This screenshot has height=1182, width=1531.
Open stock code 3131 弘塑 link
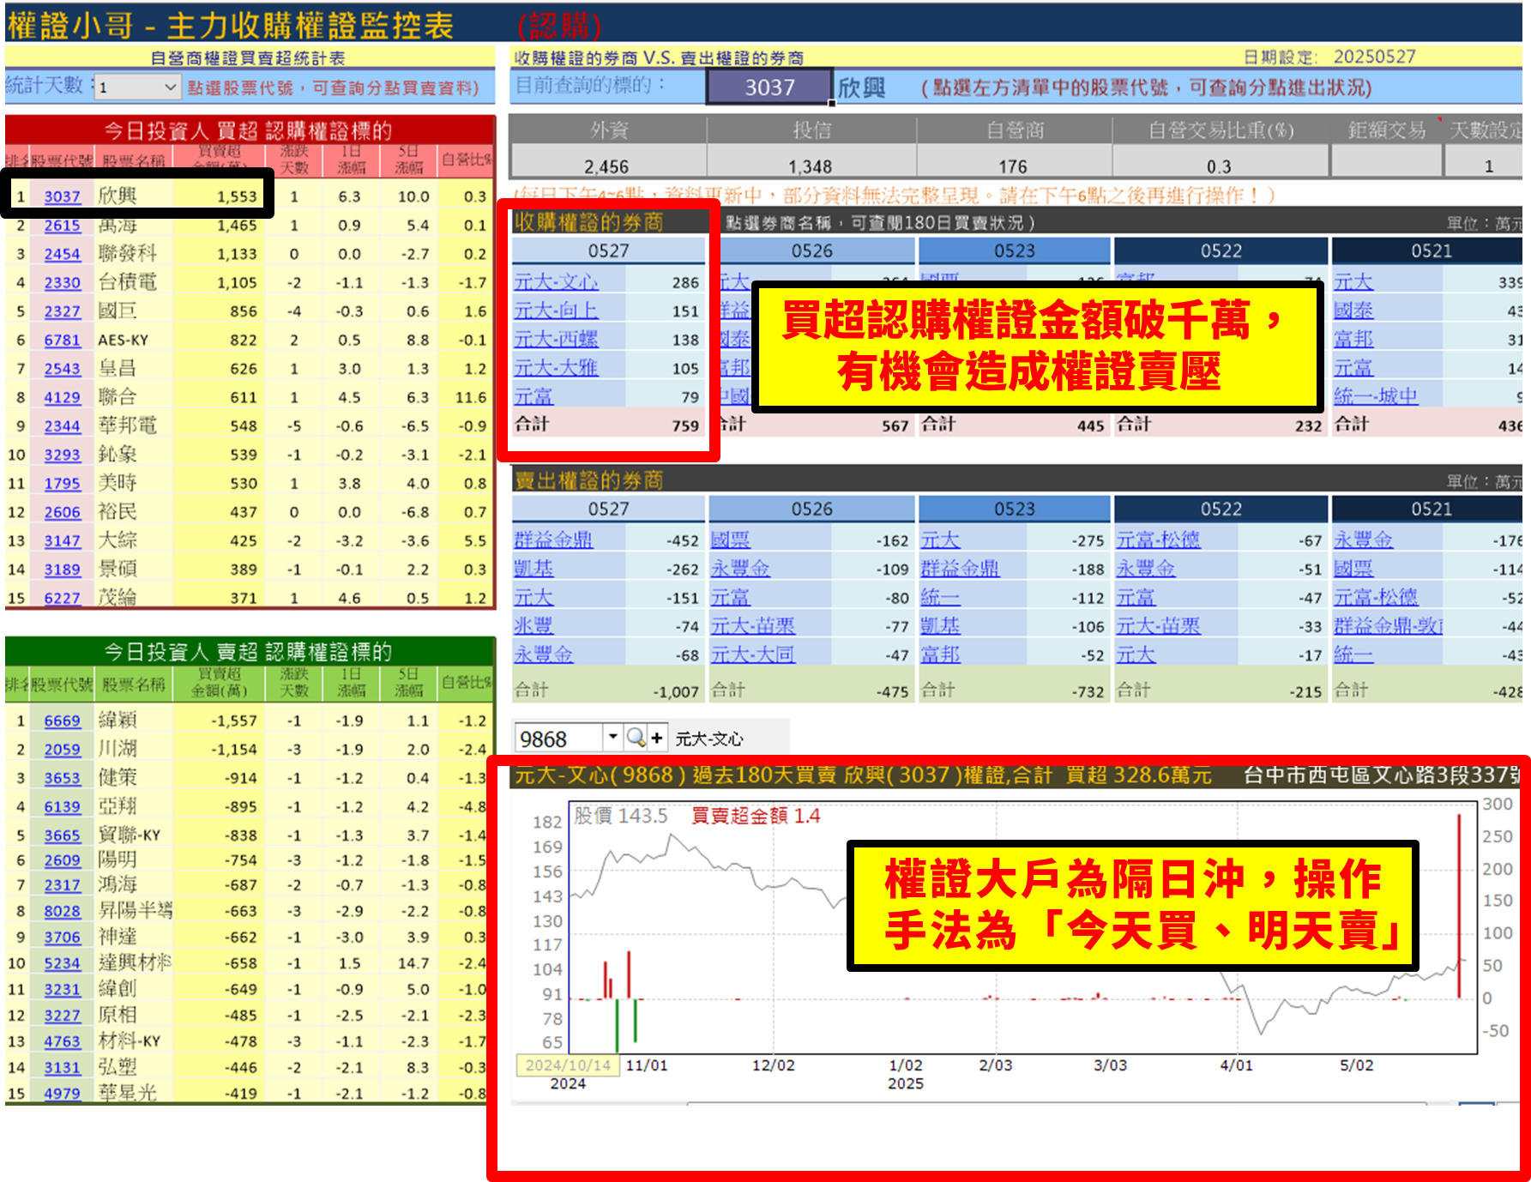[x=63, y=1067]
